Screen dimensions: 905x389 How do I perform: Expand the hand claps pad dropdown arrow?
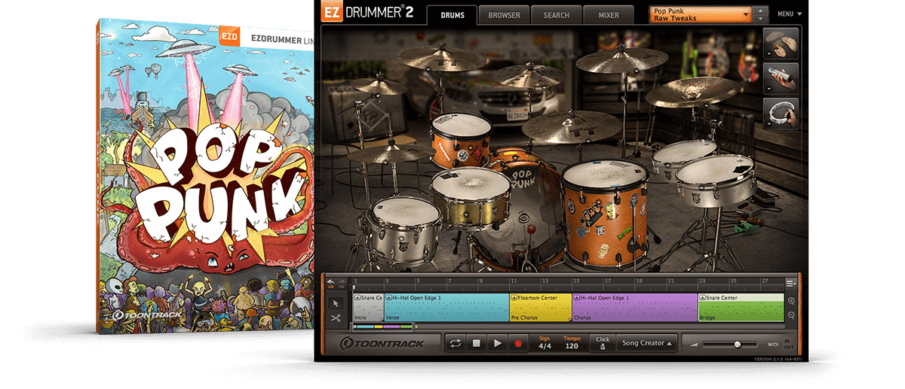768,55
